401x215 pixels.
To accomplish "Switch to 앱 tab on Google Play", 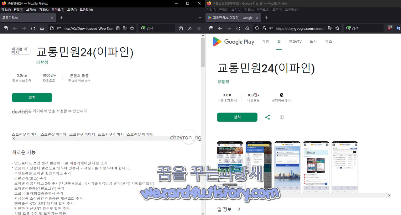I will 279,42.
